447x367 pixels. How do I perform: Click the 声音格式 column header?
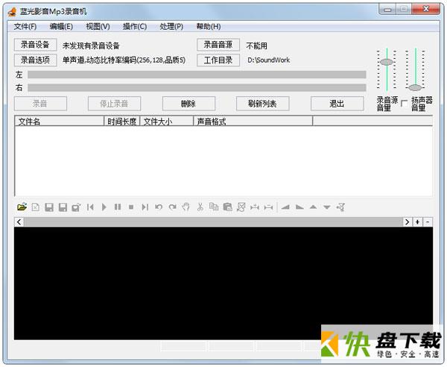click(x=253, y=122)
